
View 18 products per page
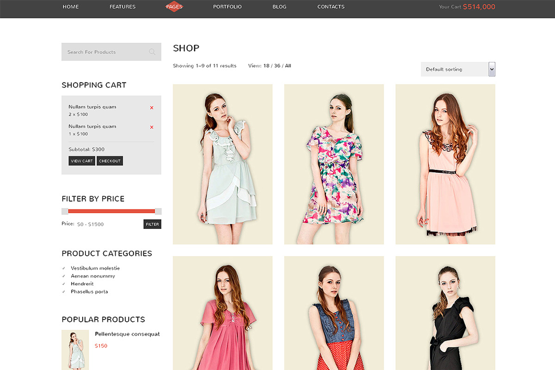pyautogui.click(x=266, y=66)
